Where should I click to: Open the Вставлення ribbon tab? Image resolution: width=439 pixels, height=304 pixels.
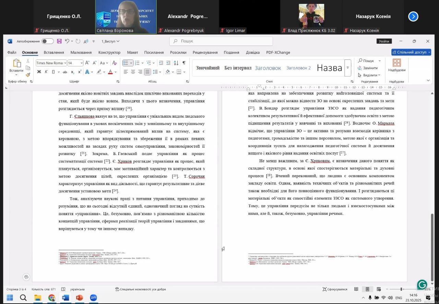pos(54,52)
